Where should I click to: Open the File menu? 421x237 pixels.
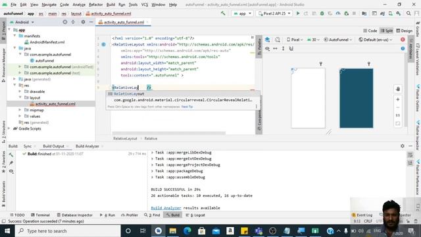tap(13, 5)
